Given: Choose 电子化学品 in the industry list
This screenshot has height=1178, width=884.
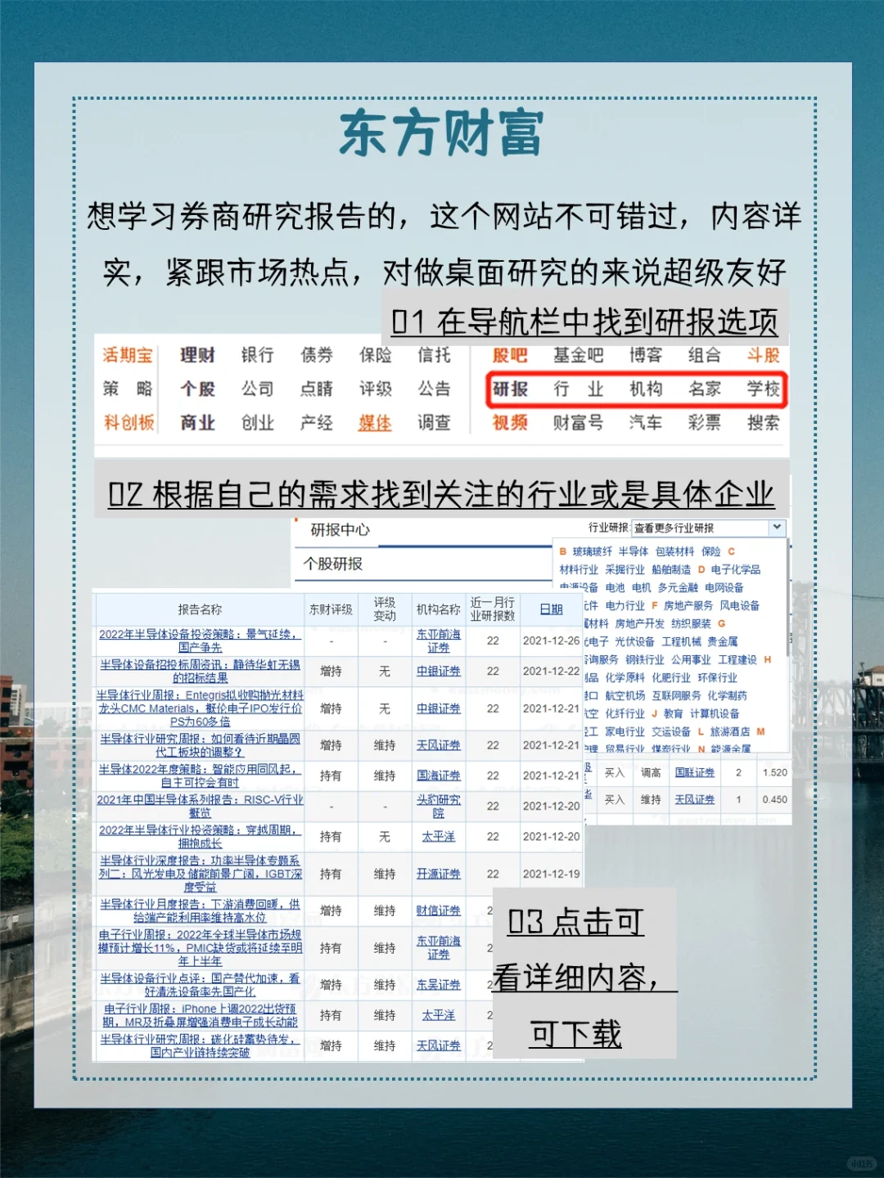Looking at the screenshot, I should [736, 569].
